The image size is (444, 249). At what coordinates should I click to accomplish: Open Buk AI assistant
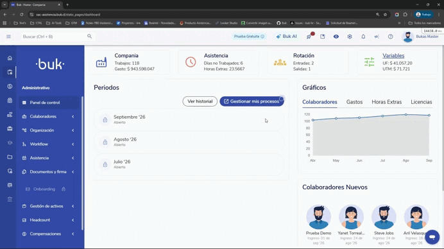[x=287, y=37]
